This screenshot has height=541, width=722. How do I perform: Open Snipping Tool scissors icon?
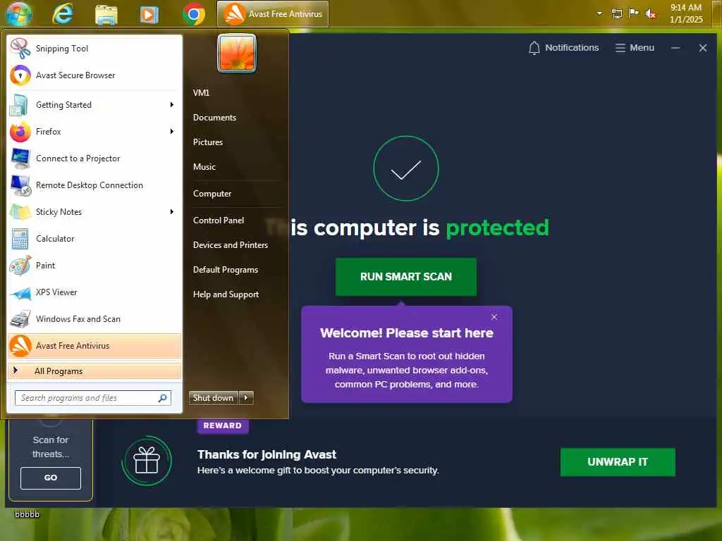point(20,49)
